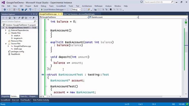Image resolution: width=189 pixels, height=106 pixels.
Task: Click the green check indicator above scrollbar
Action: [186, 22]
